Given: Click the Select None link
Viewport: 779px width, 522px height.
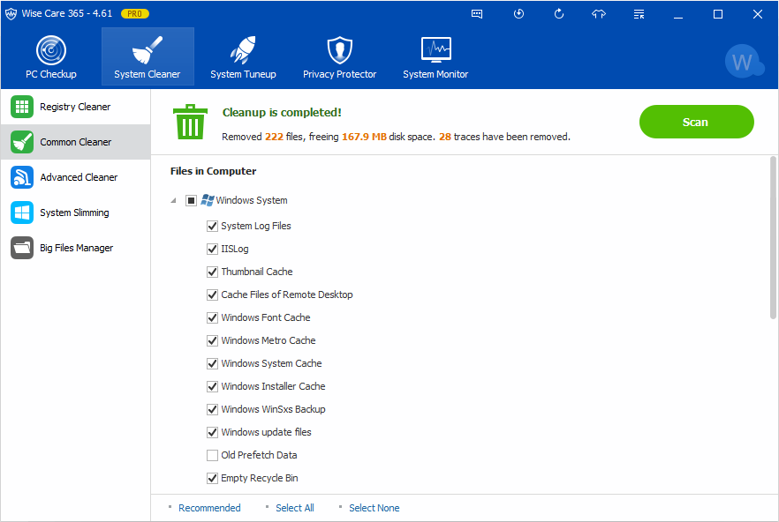Looking at the screenshot, I should (374, 508).
